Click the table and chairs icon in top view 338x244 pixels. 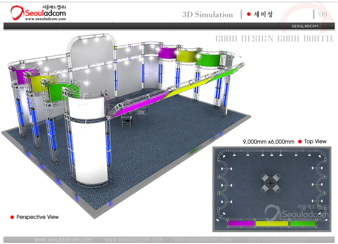coord(271,183)
